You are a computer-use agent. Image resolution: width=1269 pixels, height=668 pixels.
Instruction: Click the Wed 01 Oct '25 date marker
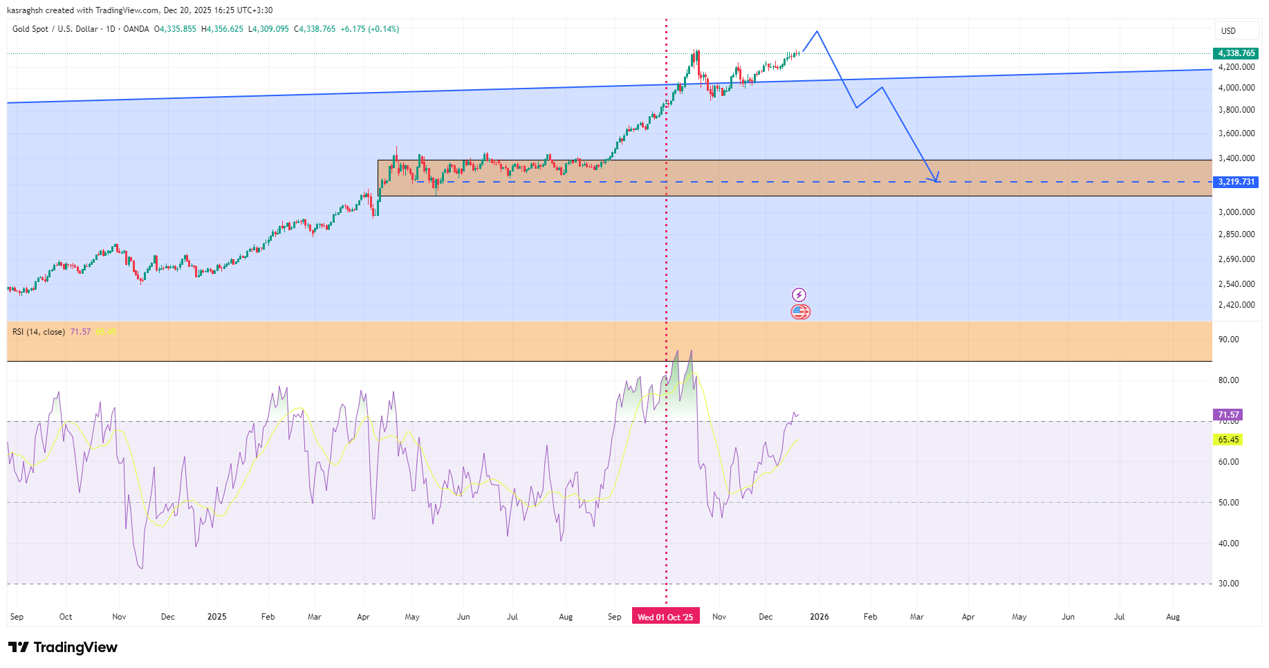(x=665, y=617)
